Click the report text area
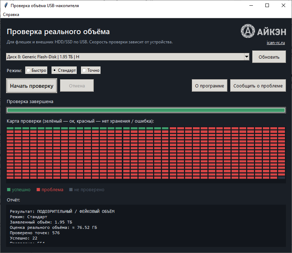292x253 pixels. tap(146, 226)
